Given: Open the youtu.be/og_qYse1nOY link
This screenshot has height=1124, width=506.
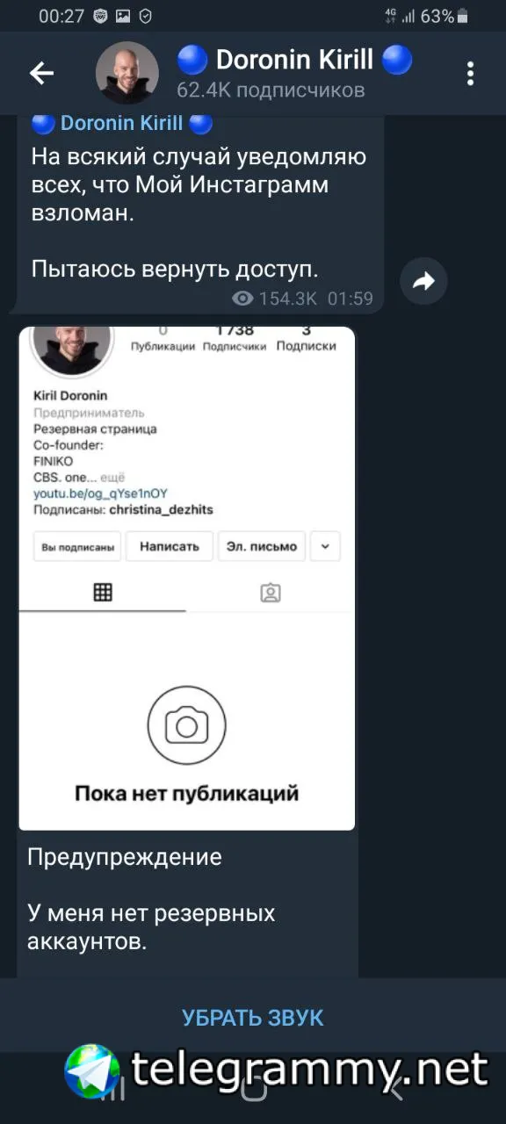Looking at the screenshot, I should (x=100, y=494).
